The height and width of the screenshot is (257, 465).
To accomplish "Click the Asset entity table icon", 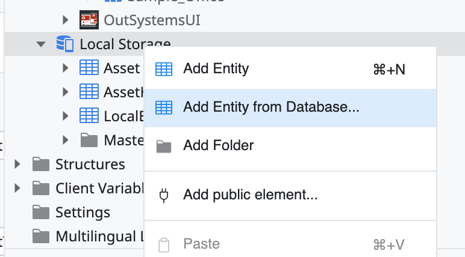I will [89, 68].
